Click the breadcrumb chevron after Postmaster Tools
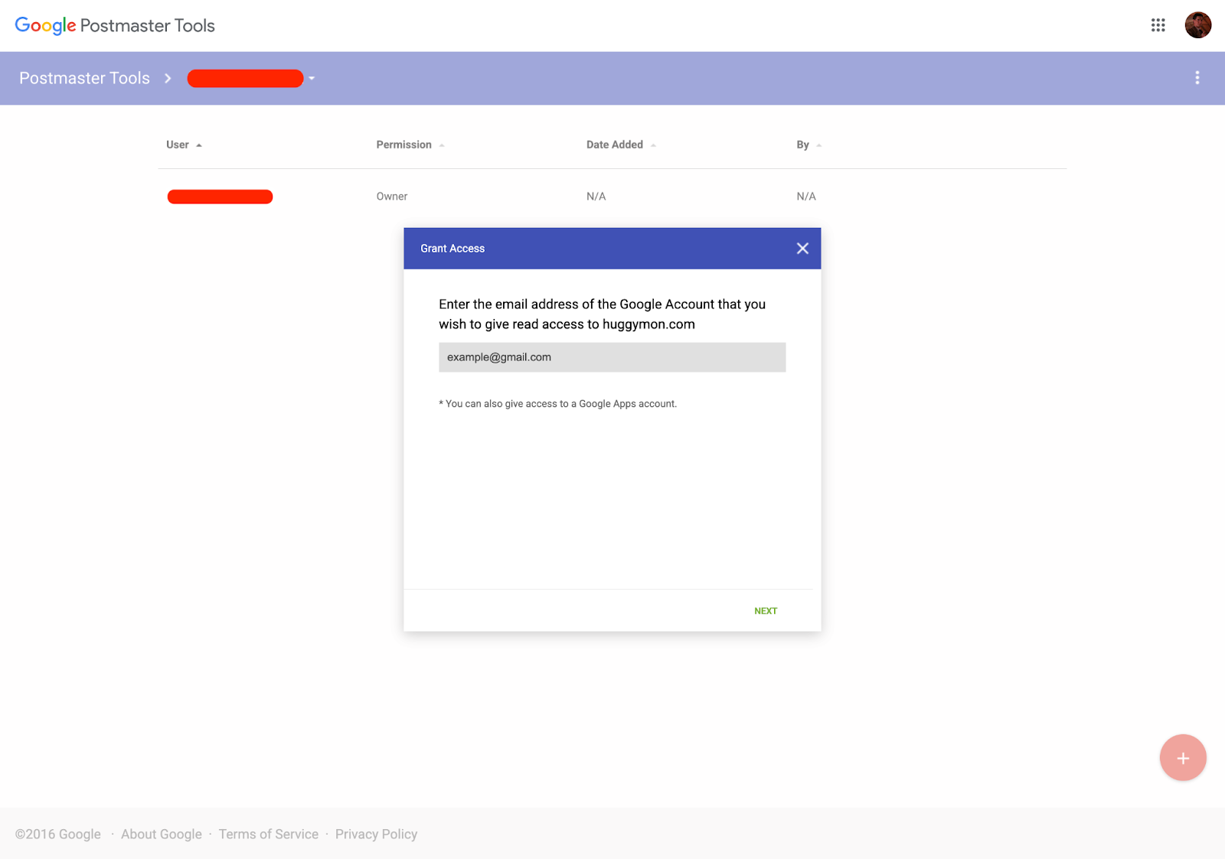The height and width of the screenshot is (859, 1225). (168, 78)
